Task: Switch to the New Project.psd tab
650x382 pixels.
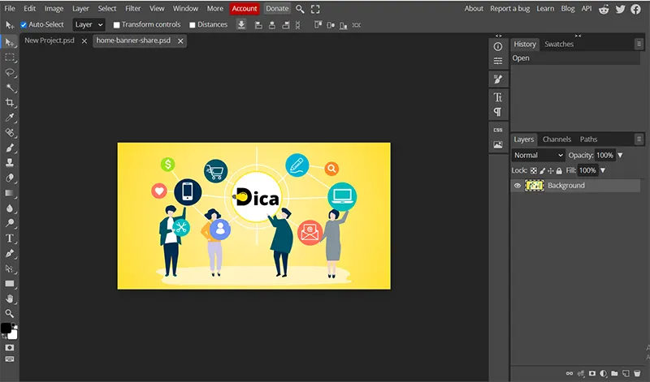Action: click(50, 41)
